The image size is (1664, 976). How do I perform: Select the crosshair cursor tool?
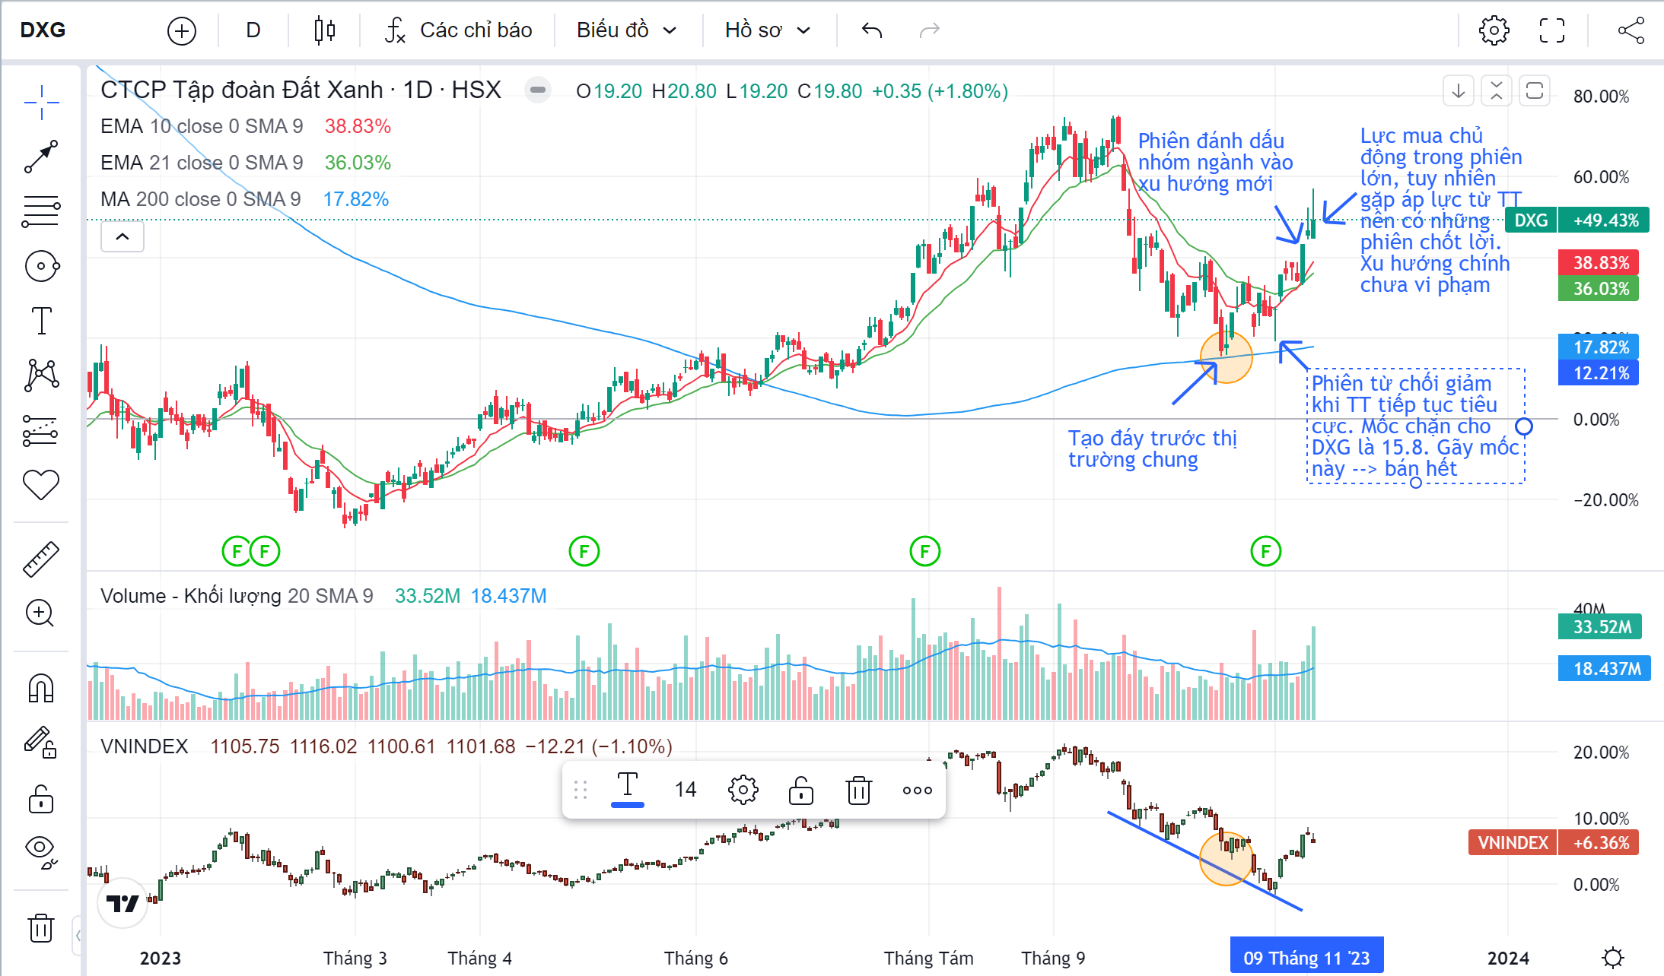click(41, 102)
